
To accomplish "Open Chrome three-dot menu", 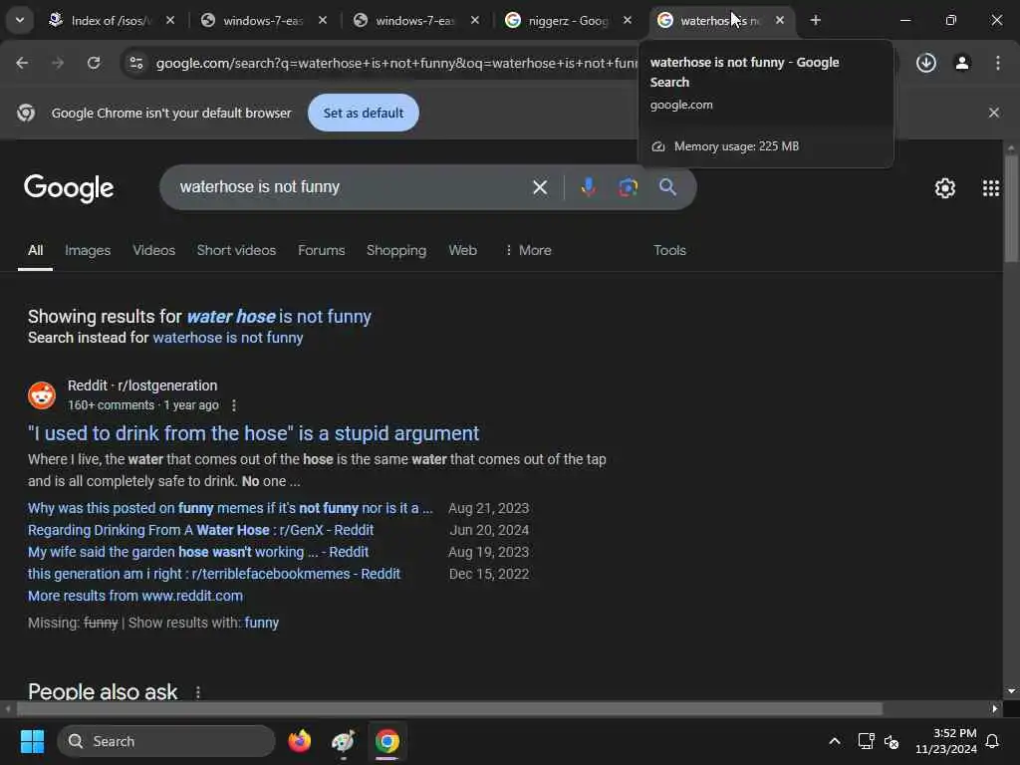I will click(998, 63).
